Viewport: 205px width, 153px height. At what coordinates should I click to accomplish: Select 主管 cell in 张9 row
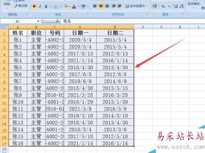pyautogui.click(x=36, y=95)
